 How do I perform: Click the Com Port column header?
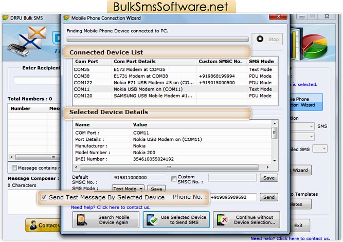click(x=92, y=62)
